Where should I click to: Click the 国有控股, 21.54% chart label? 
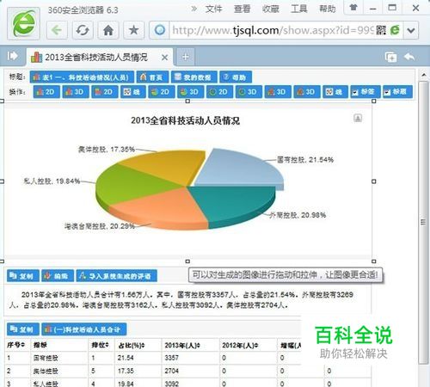click(x=305, y=160)
